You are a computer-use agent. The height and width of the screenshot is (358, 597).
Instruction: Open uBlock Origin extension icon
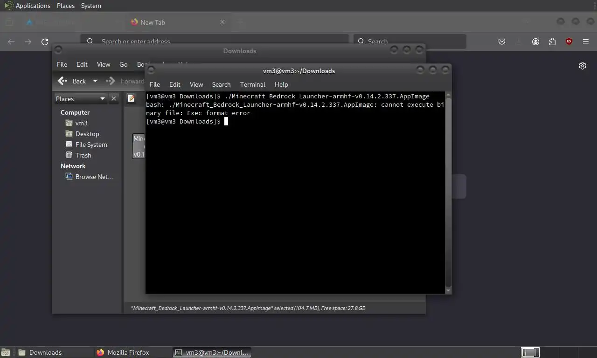(569, 41)
